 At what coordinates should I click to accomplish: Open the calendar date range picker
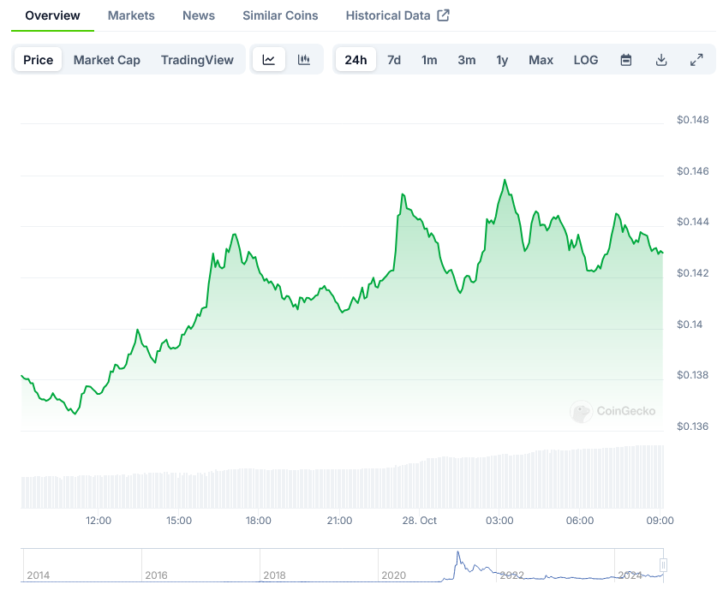[x=625, y=60]
